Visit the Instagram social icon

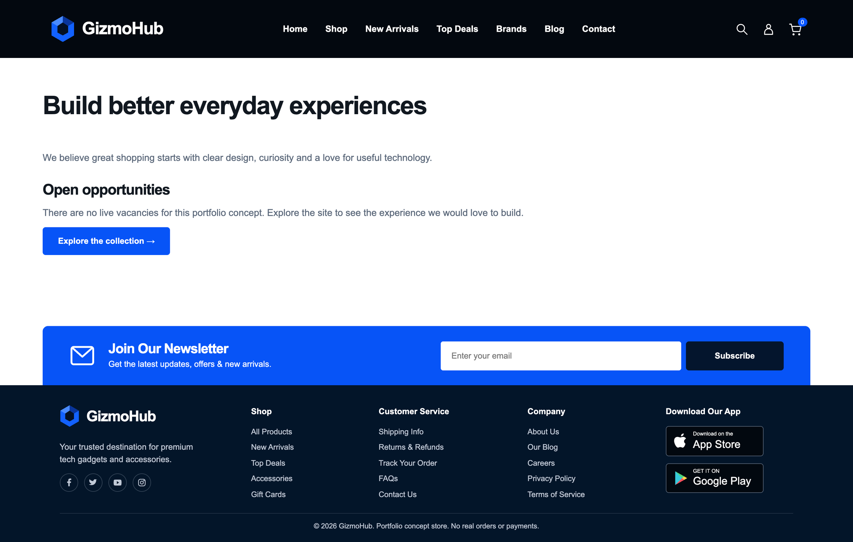click(142, 482)
